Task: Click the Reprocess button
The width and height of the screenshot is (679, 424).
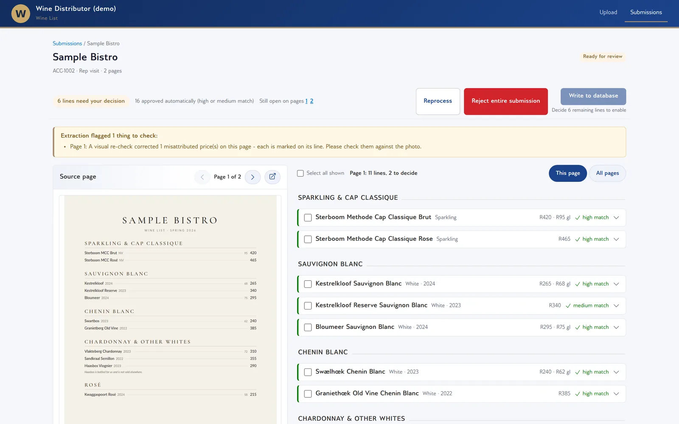Action: [438, 101]
